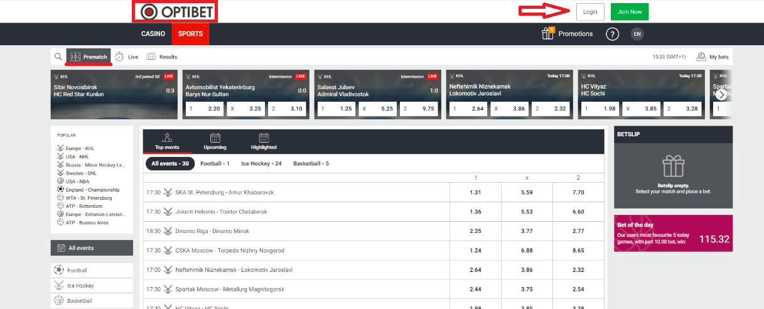Select draw odds 5.53 for Jokerit match
764x309 pixels.
527,212
